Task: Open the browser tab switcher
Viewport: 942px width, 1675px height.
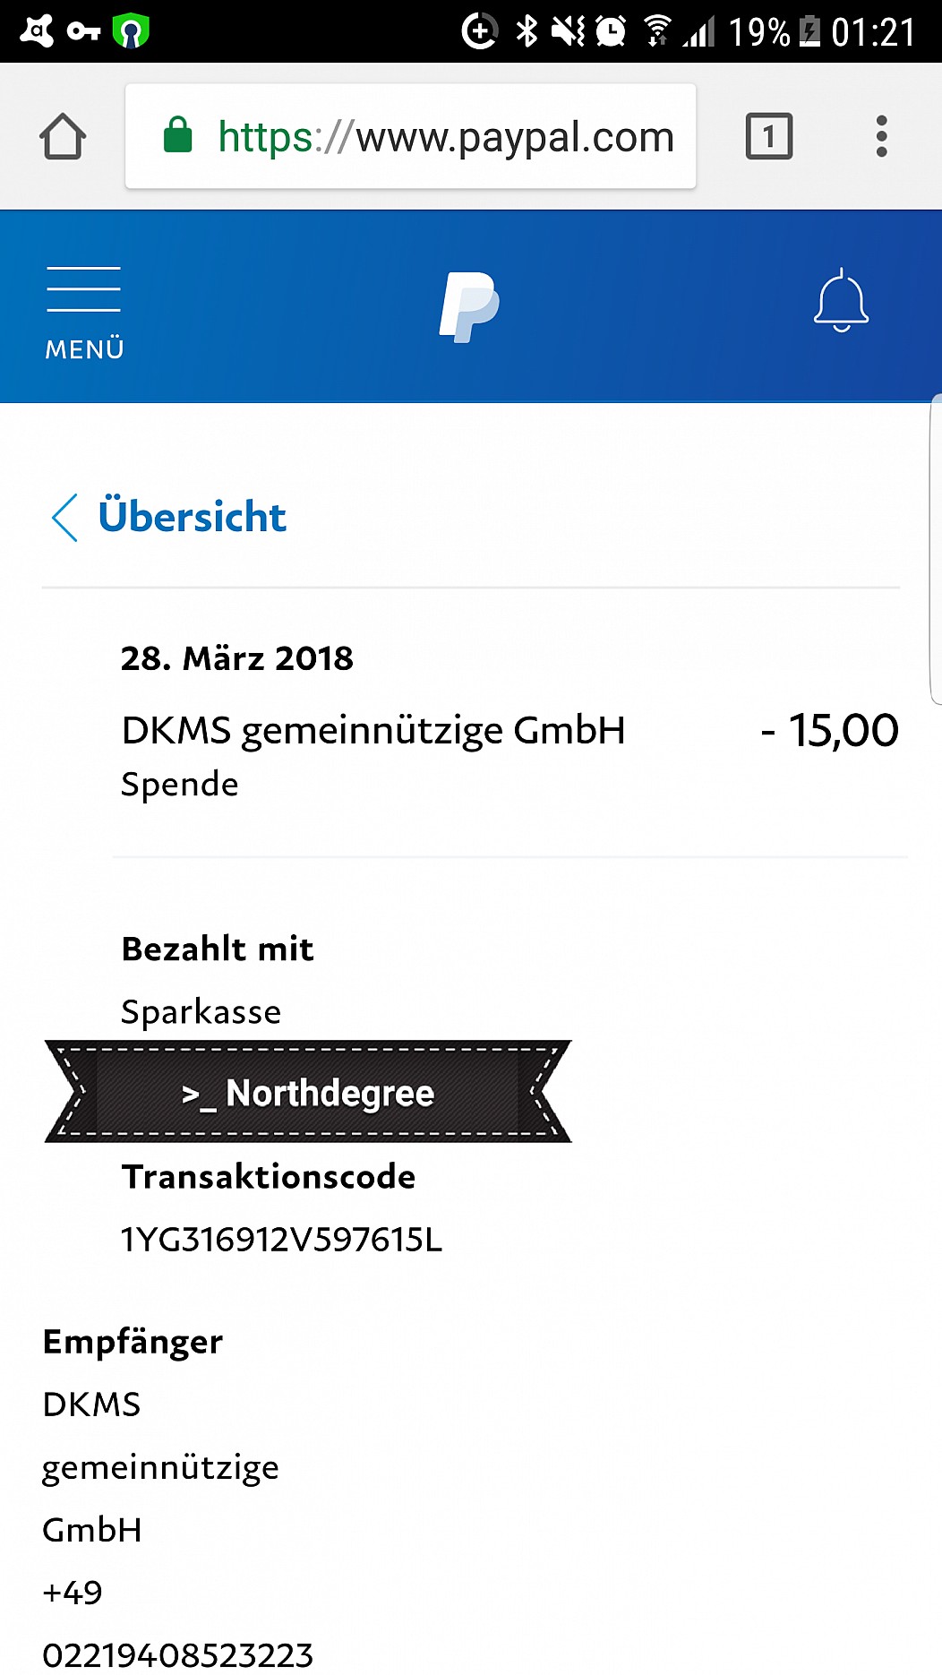Action: click(769, 136)
